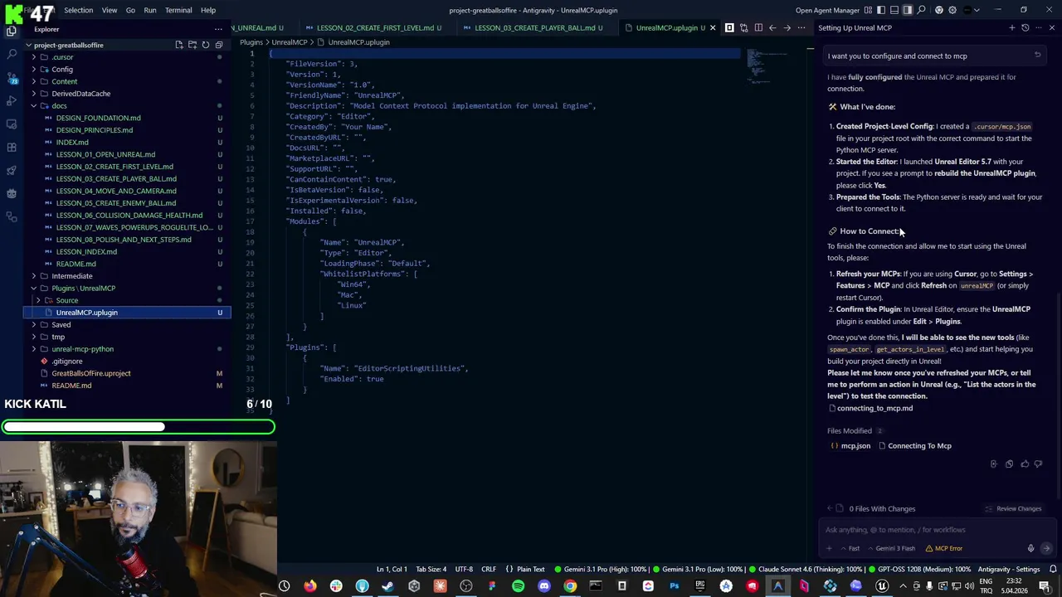The width and height of the screenshot is (1062, 597).
Task: Open changes compare icon in editor toolbar
Action: click(743, 27)
